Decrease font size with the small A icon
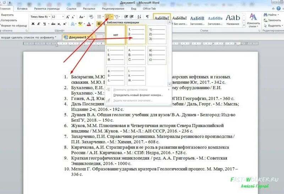284x194 pixels. (x=73, y=17)
